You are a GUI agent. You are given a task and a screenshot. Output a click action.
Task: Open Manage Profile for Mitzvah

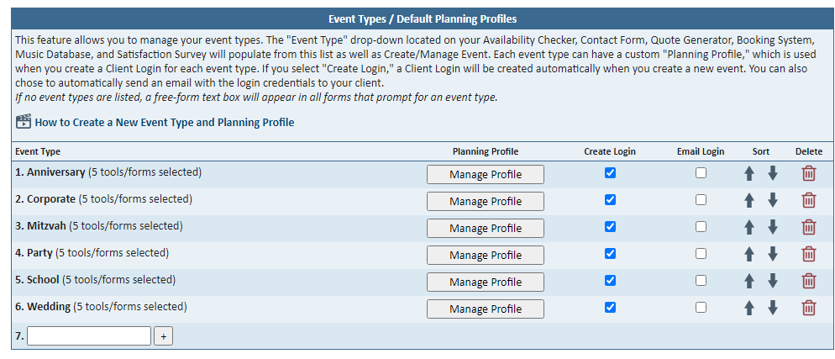tap(485, 228)
